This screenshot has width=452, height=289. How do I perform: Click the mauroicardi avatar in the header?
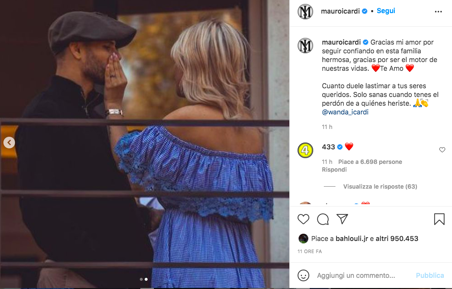point(305,11)
